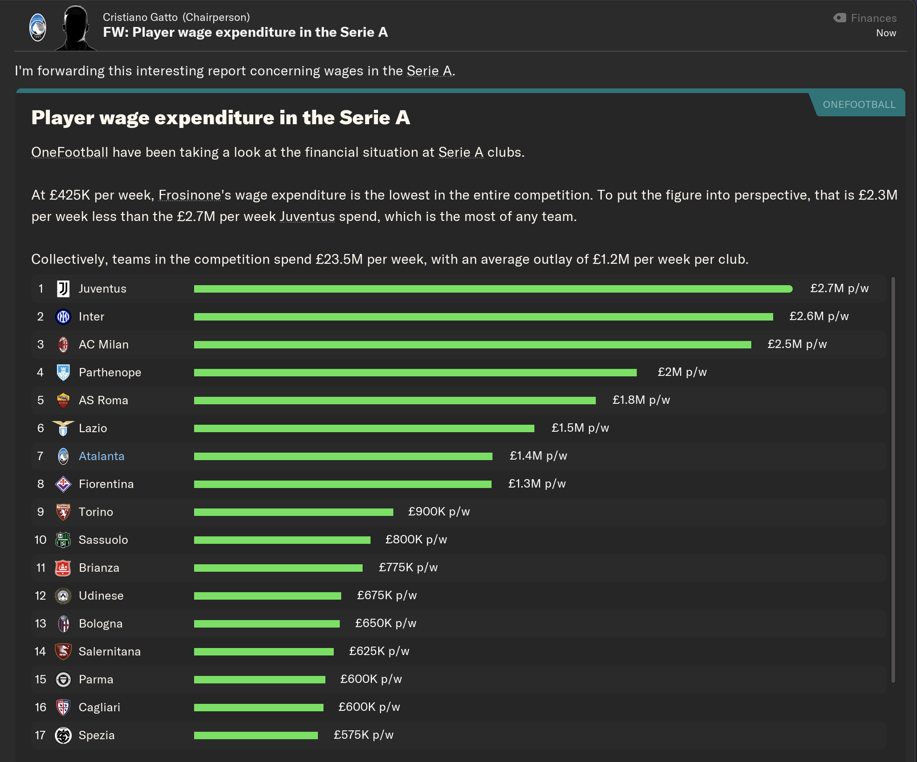Open the chairperson's silhouette portrait
917x762 pixels.
[76, 28]
